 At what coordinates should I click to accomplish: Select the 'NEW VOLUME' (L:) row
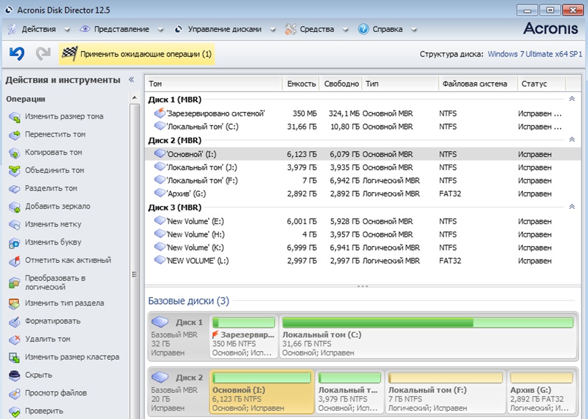click(x=362, y=261)
